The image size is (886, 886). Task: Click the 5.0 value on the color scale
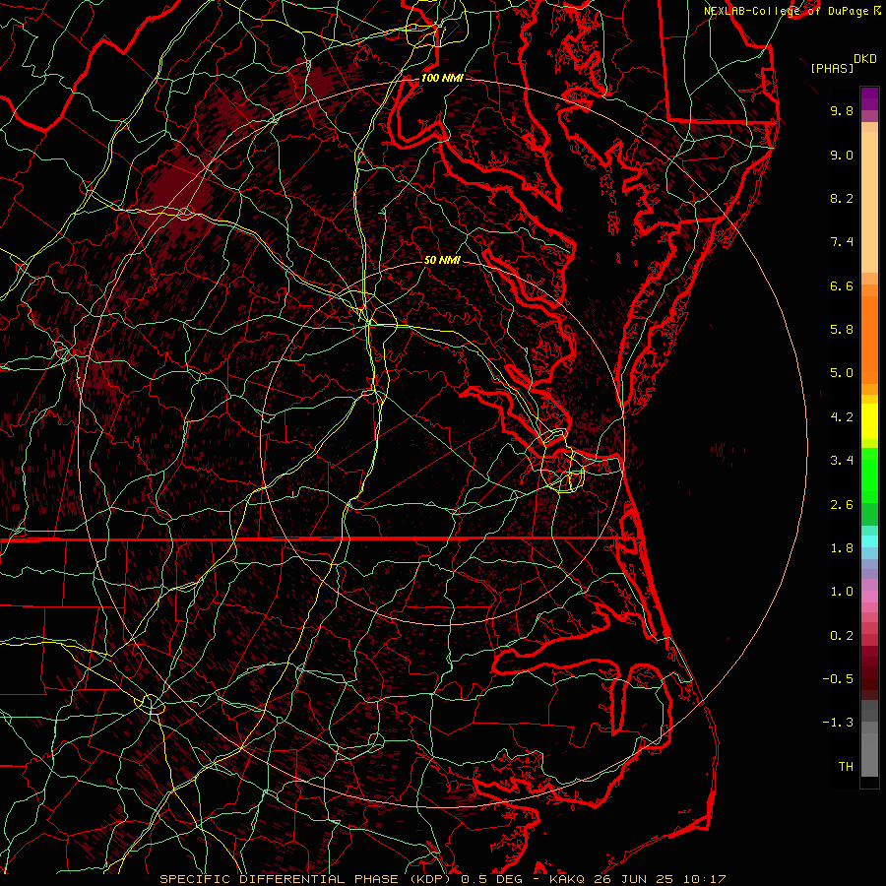coord(842,373)
